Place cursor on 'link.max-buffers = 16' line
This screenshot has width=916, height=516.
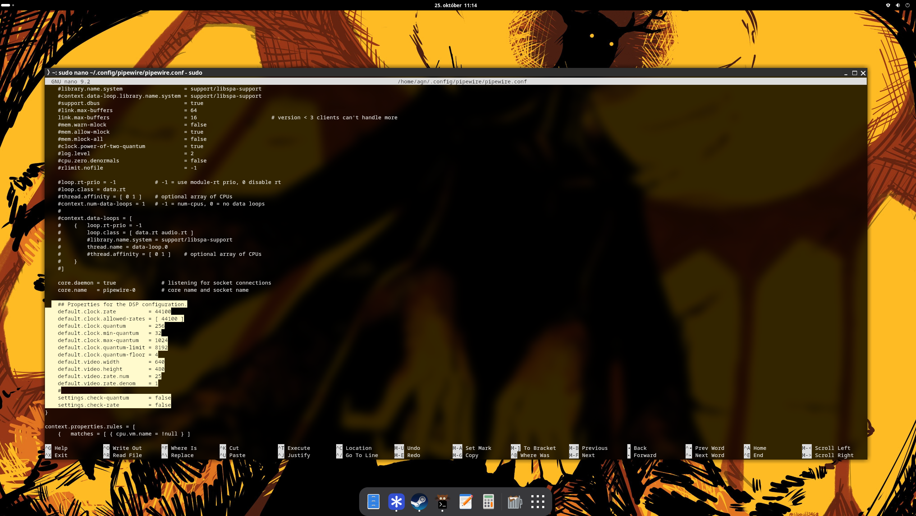click(127, 118)
